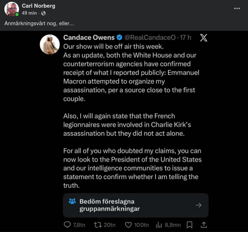Click the repost icon with 20tn
Viewport: 248px width, 232px height.
(98, 225)
